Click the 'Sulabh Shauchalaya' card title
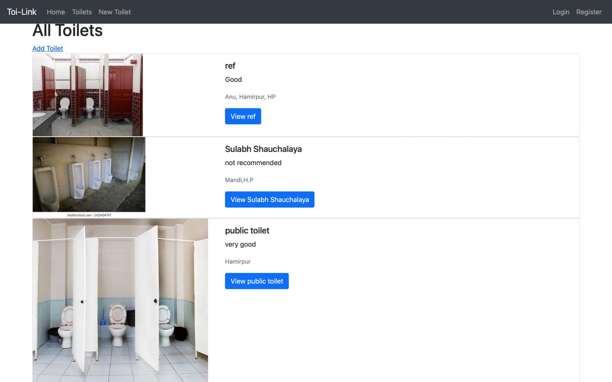 [263, 149]
